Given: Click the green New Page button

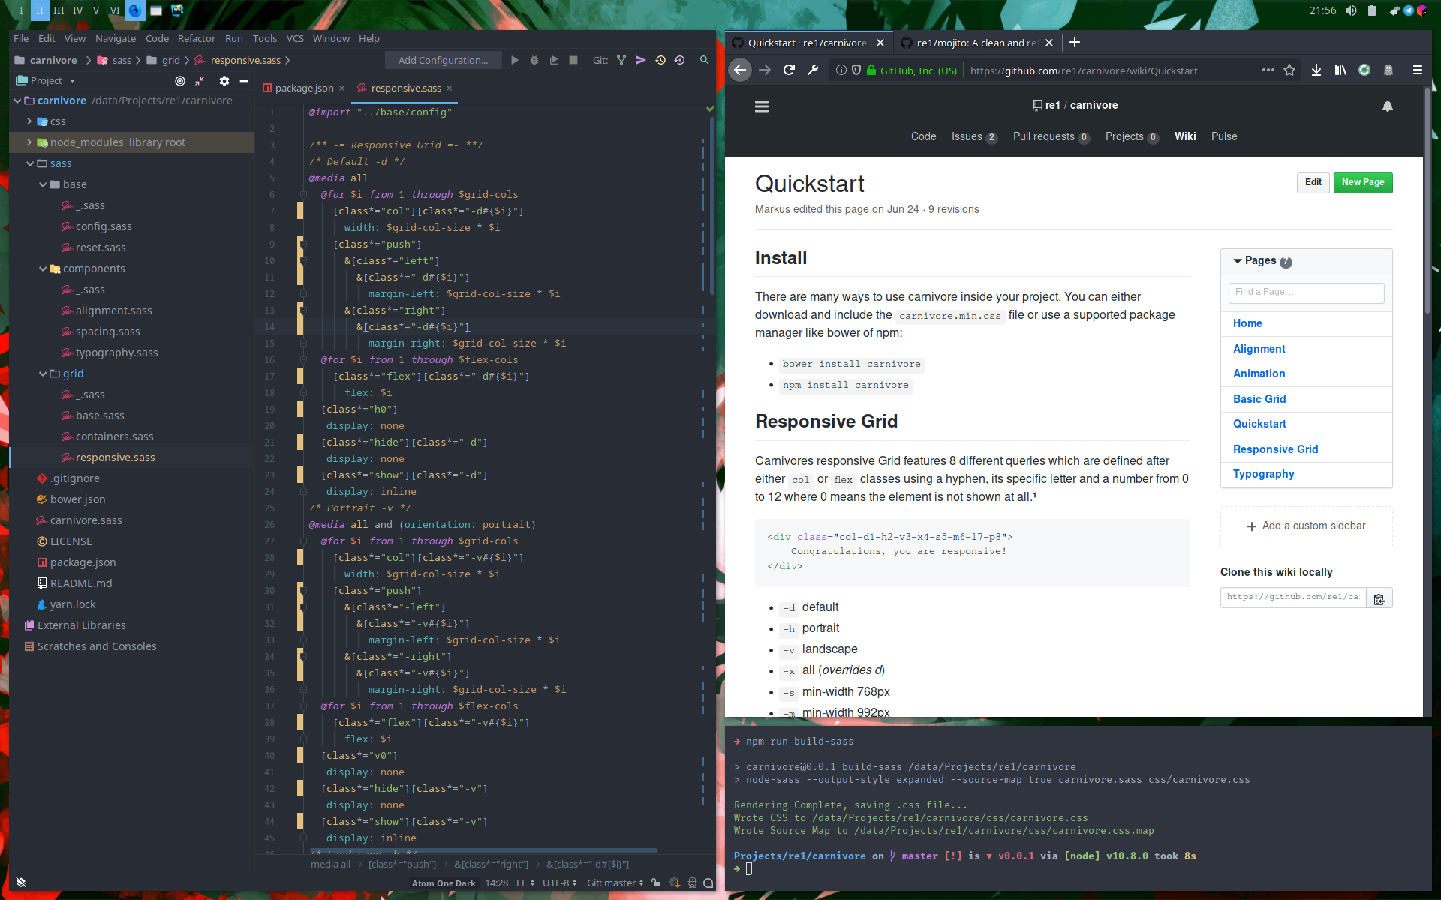Looking at the screenshot, I should click(1363, 182).
